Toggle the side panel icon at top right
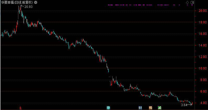Image resolution: width=208 pixels, height=110 pixels. click(x=192, y=2)
